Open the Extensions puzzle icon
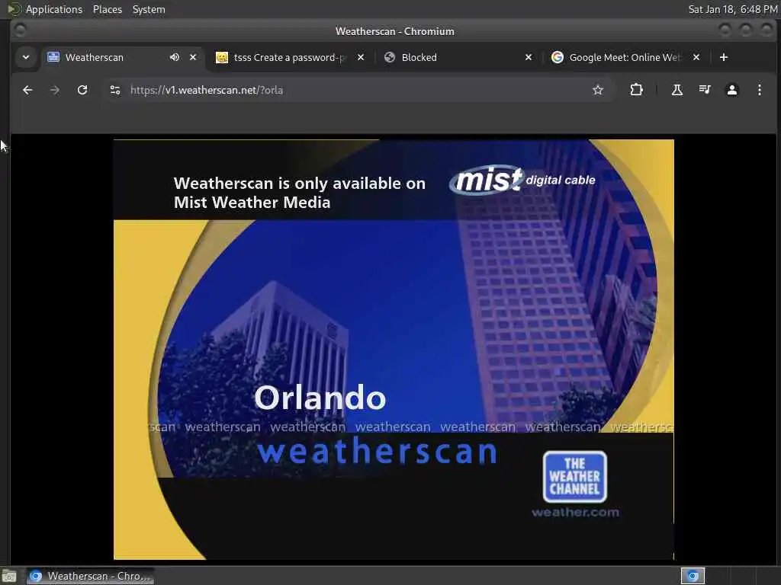 (x=636, y=90)
